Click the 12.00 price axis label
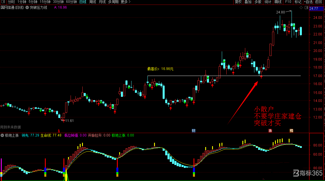The image size is (325, 181). [x=318, y=117]
